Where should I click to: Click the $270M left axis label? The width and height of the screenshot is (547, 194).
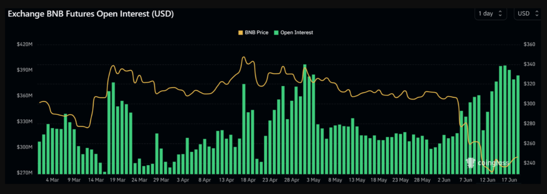tap(24, 172)
